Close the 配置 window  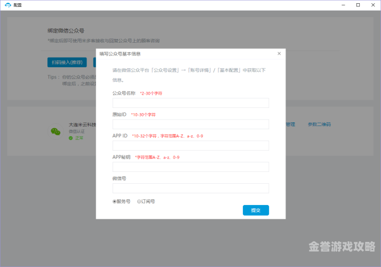[373, 5]
